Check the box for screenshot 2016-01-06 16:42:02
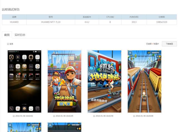This screenshot has height=132, width=178. click(14, 116)
